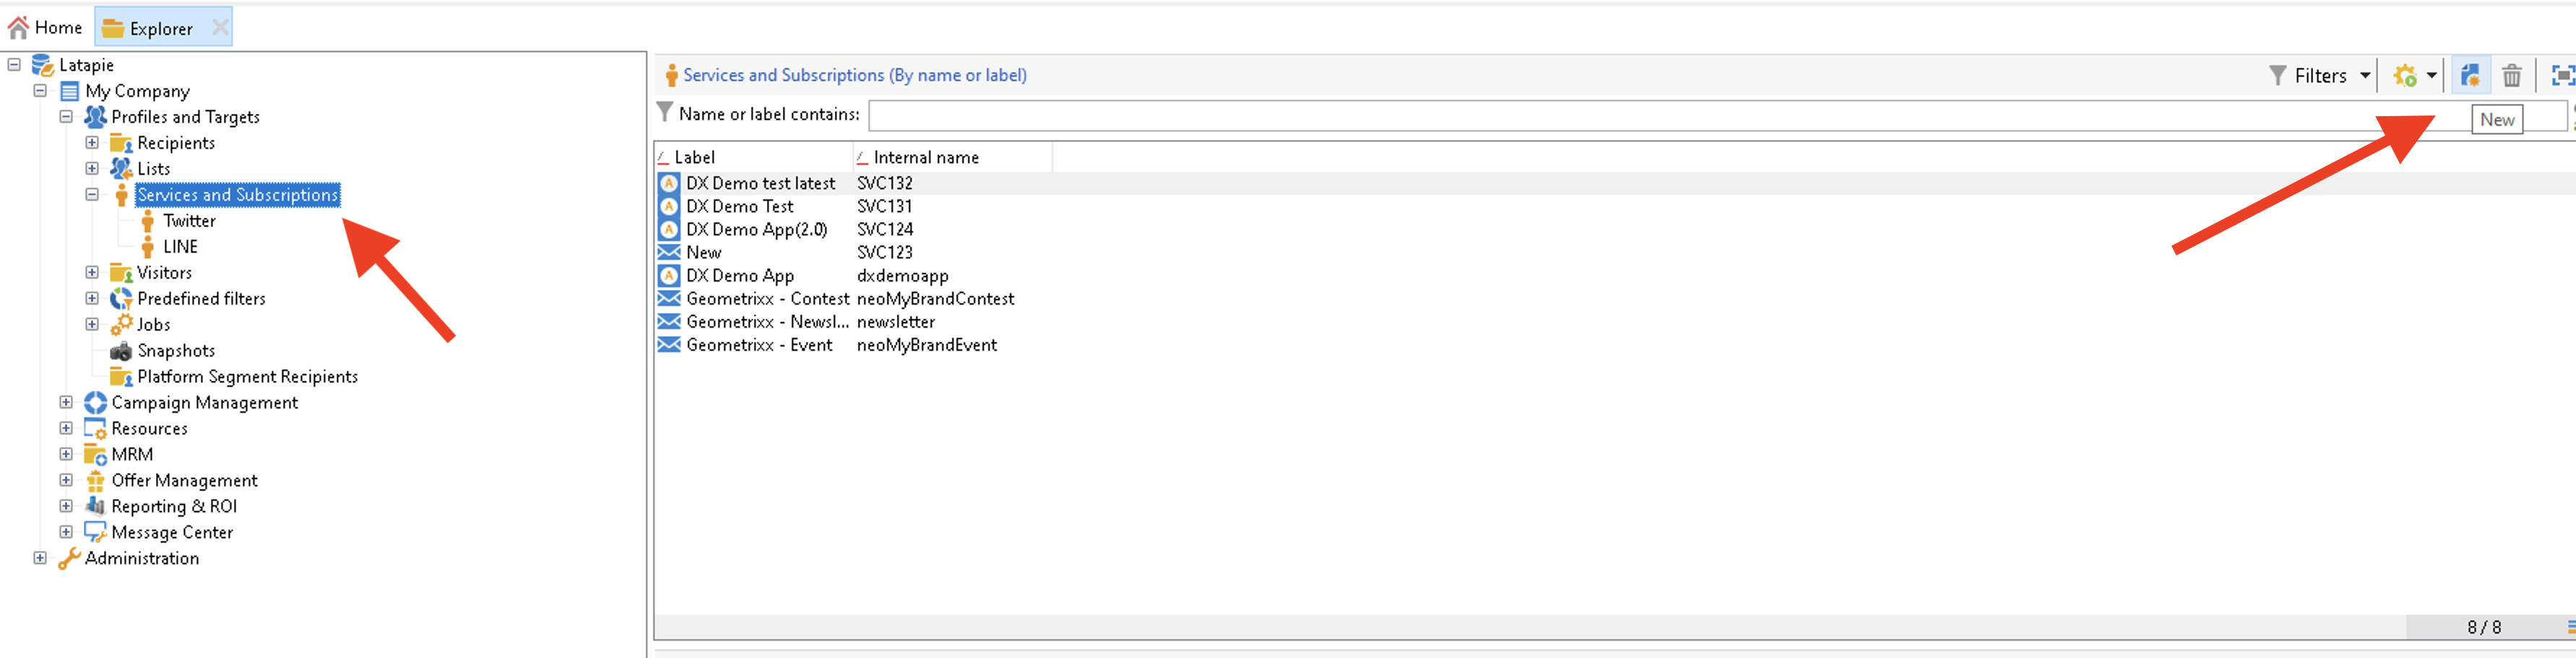Click the New service toolbar icon

tap(2469, 75)
